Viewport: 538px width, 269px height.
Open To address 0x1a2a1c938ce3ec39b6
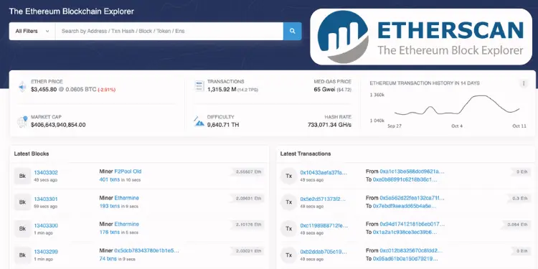click(x=405, y=232)
